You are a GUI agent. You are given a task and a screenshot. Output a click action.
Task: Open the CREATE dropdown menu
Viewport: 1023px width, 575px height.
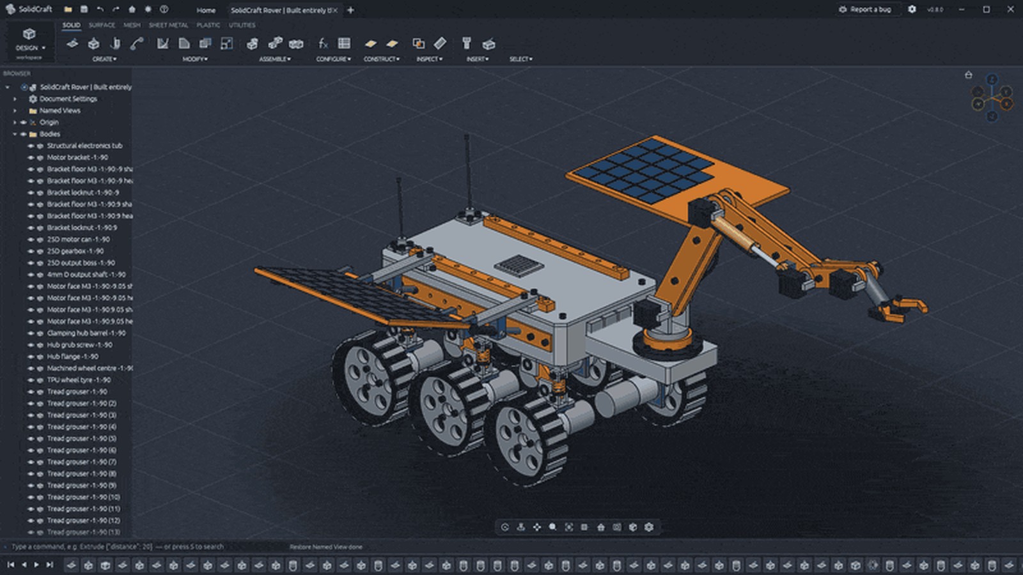click(x=104, y=59)
